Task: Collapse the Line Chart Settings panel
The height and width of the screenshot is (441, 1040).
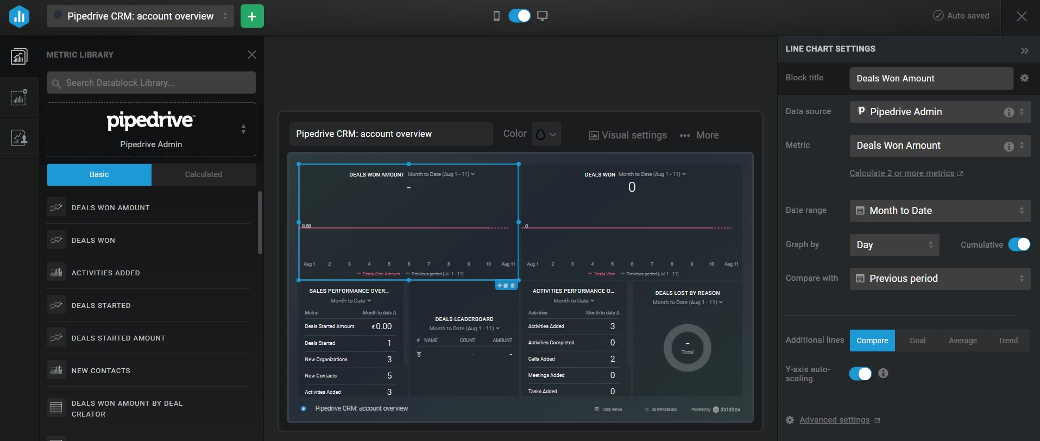Action: [1024, 51]
